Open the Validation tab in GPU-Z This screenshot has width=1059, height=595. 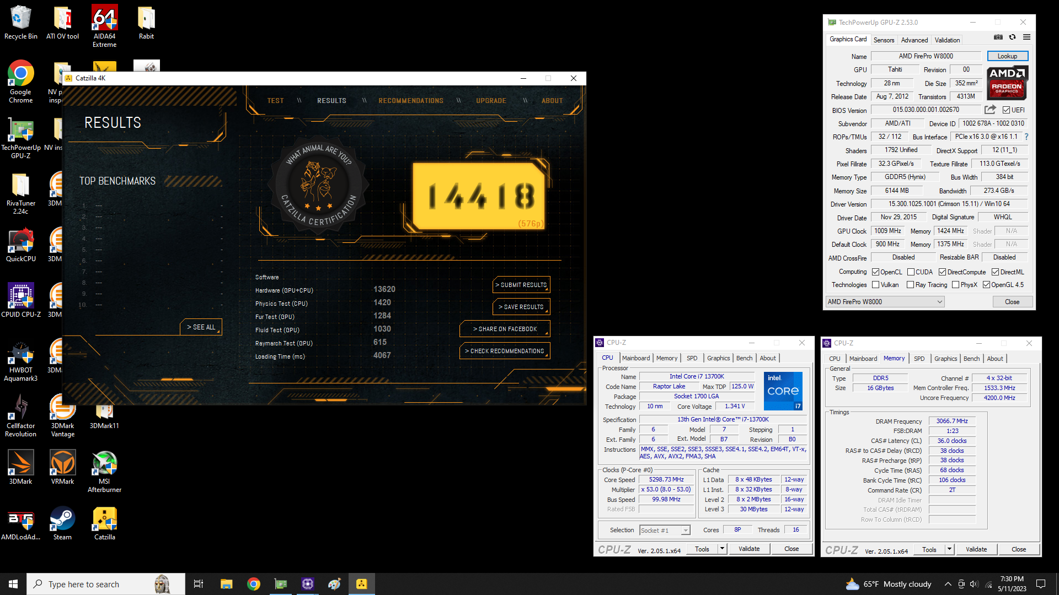[x=947, y=40]
